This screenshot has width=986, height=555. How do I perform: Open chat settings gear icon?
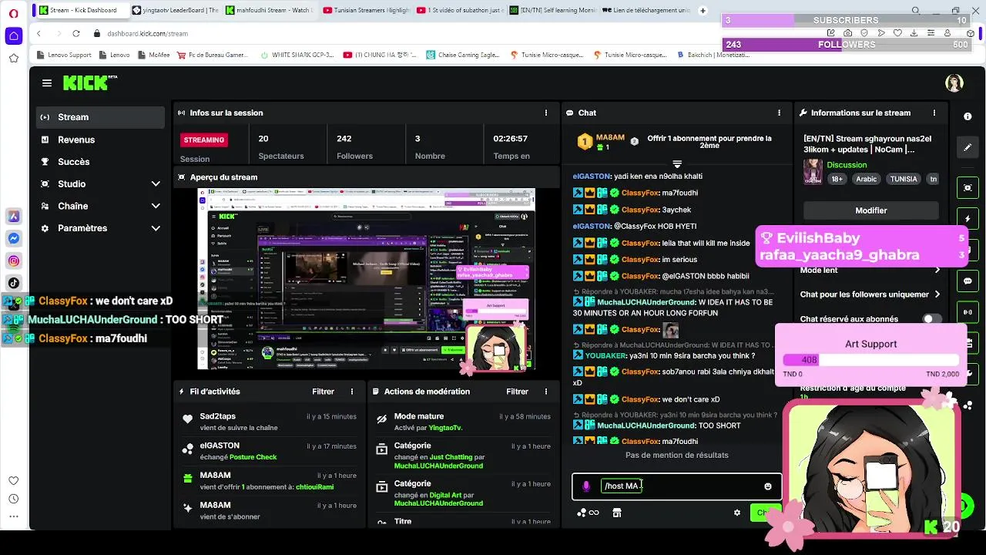[737, 513]
